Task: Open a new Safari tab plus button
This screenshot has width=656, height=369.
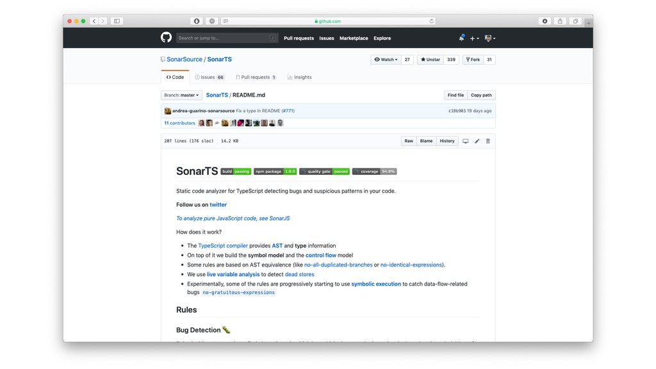Action: click(x=589, y=23)
